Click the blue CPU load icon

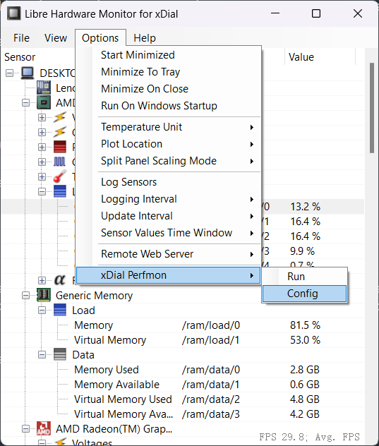tap(60, 191)
